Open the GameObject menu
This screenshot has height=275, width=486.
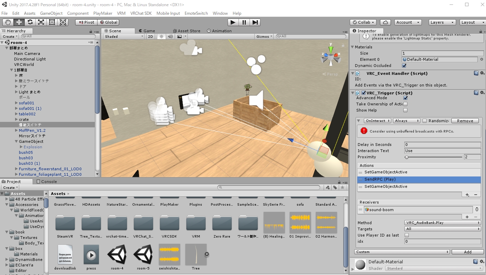tap(51, 13)
